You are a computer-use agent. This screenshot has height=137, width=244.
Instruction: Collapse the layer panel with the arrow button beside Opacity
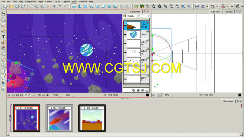pyautogui.click(x=124, y=16)
